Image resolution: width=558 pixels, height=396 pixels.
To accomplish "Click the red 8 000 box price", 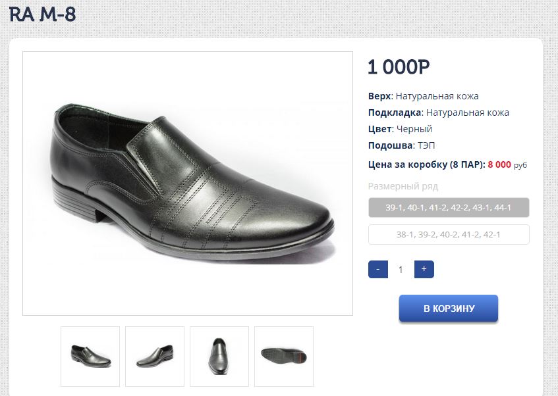I will pyautogui.click(x=499, y=164).
